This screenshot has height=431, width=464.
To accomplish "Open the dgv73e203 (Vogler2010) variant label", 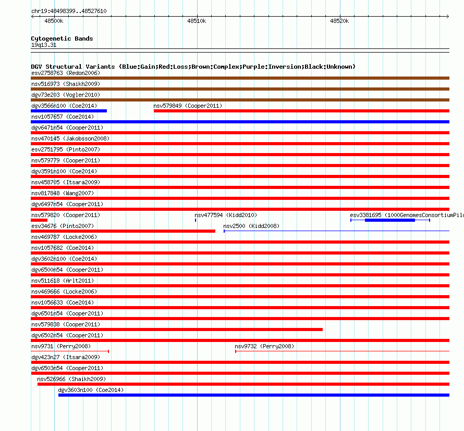I will point(66,95).
